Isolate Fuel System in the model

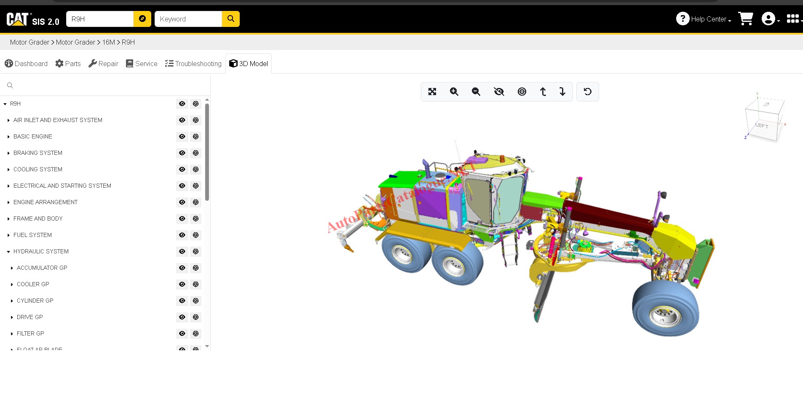click(196, 235)
